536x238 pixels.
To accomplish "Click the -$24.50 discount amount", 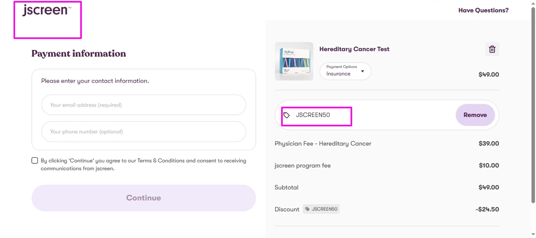I will point(487,209).
